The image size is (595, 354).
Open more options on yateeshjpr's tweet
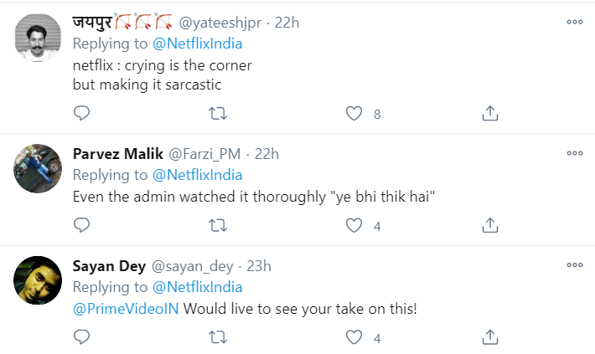click(x=574, y=23)
